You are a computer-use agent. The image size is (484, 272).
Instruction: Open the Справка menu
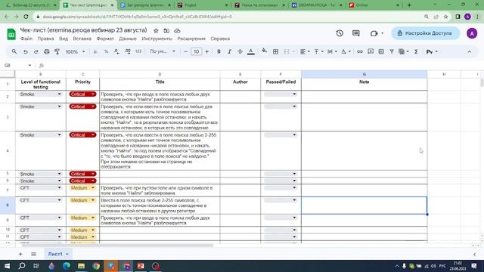pos(220,39)
